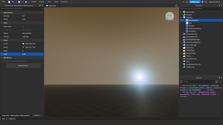Expand the StarterPlayer tree node
Image resolution: width=223 pixels, height=125 pixels.
(181, 53)
